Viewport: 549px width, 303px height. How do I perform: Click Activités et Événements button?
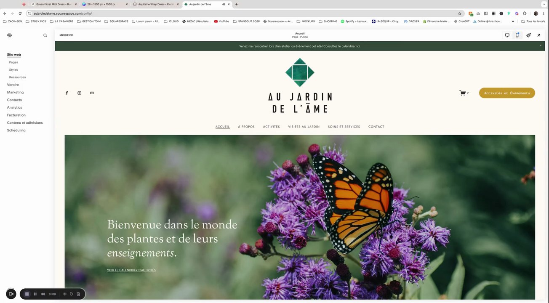[x=507, y=93]
